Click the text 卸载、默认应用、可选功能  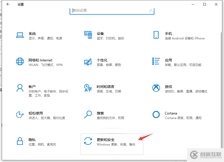(183, 65)
